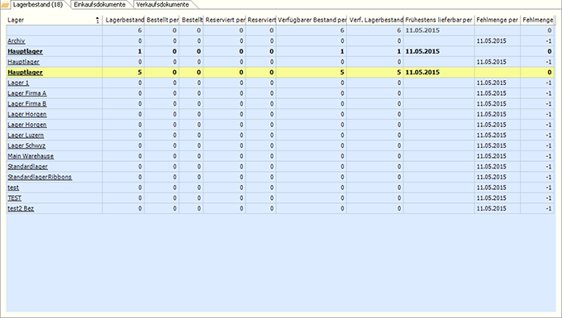Sort by the Lager column header

pyautogui.click(x=55, y=20)
